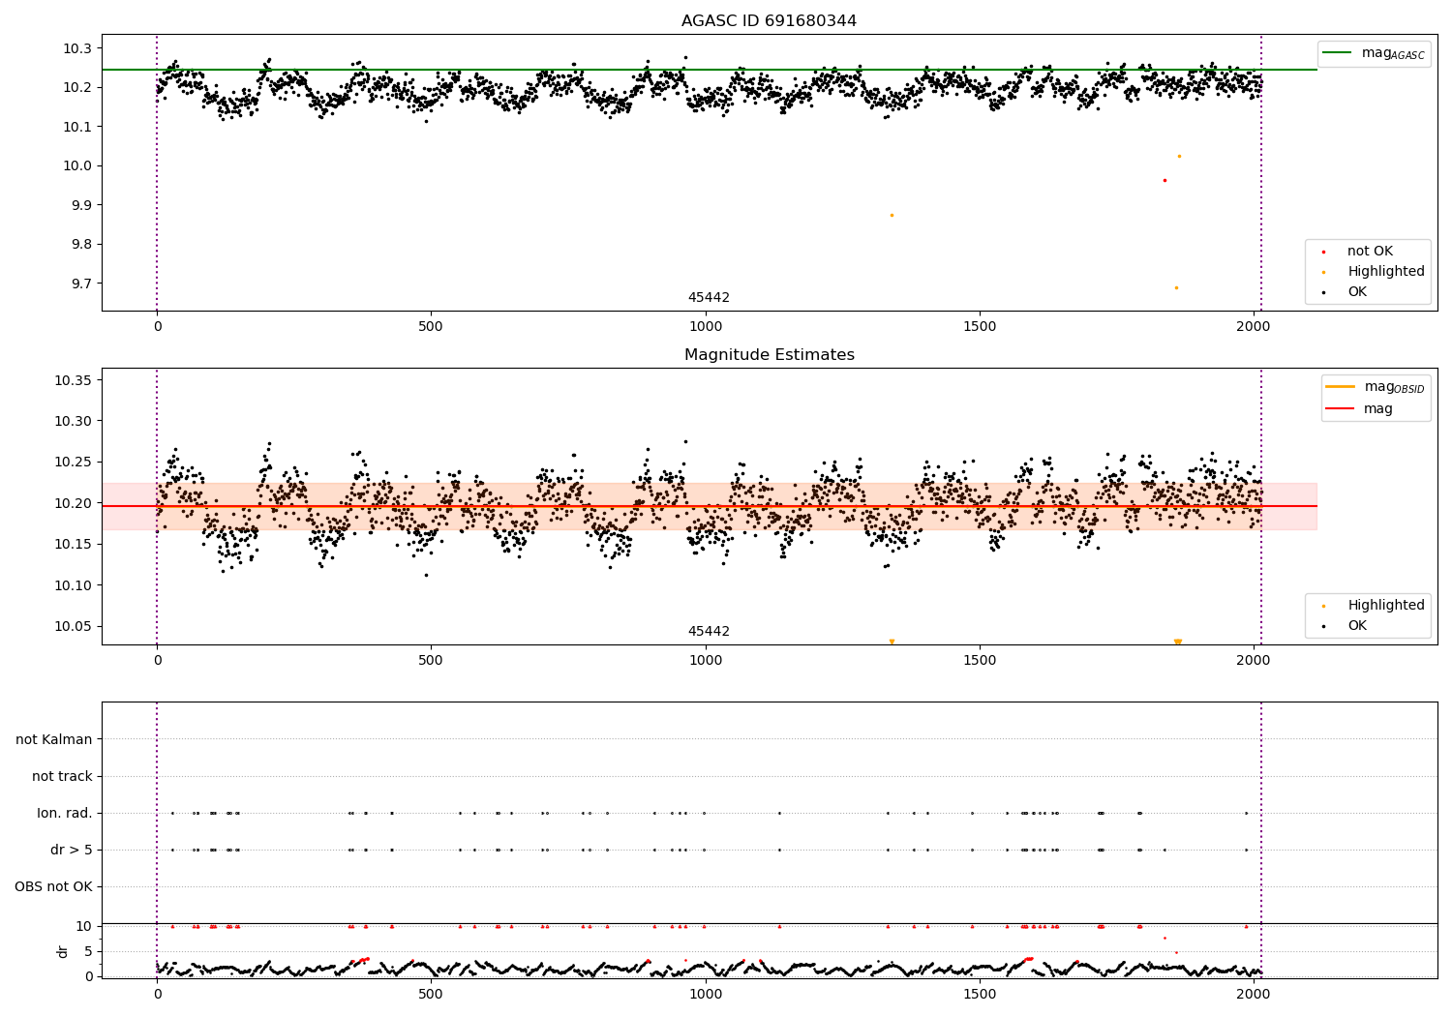Click 'Highlighted' legend label in top plot

1386,272
